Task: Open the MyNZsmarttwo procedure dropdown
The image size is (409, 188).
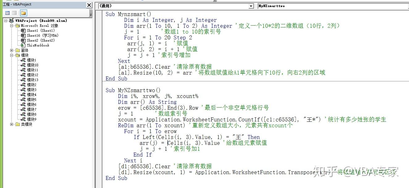Action: (x=333, y=6)
